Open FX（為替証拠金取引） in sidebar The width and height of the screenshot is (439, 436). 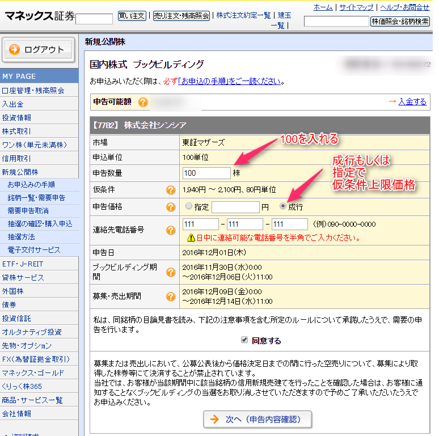coord(39,359)
